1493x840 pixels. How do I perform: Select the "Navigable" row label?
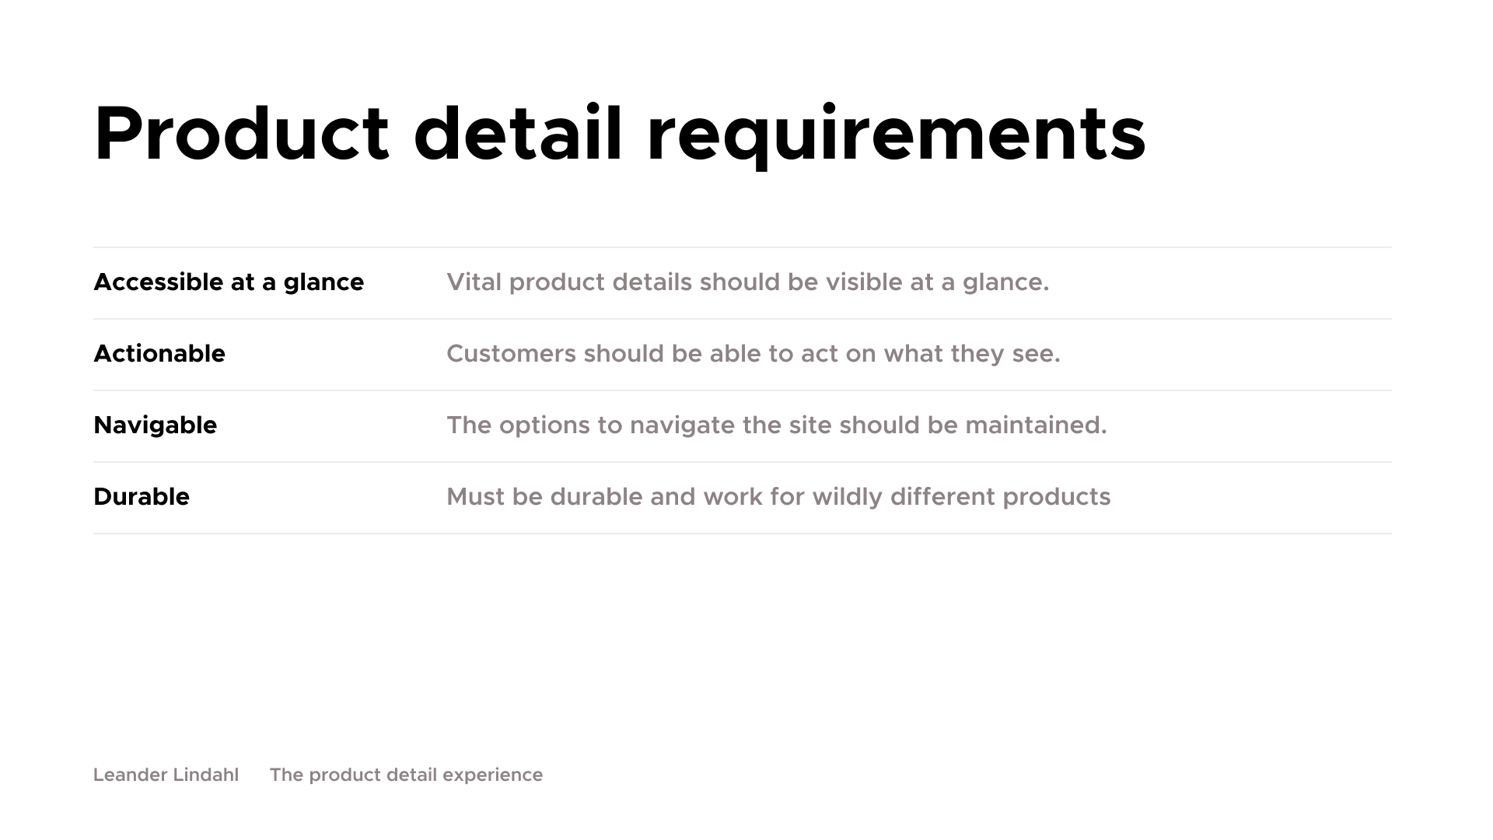155,425
